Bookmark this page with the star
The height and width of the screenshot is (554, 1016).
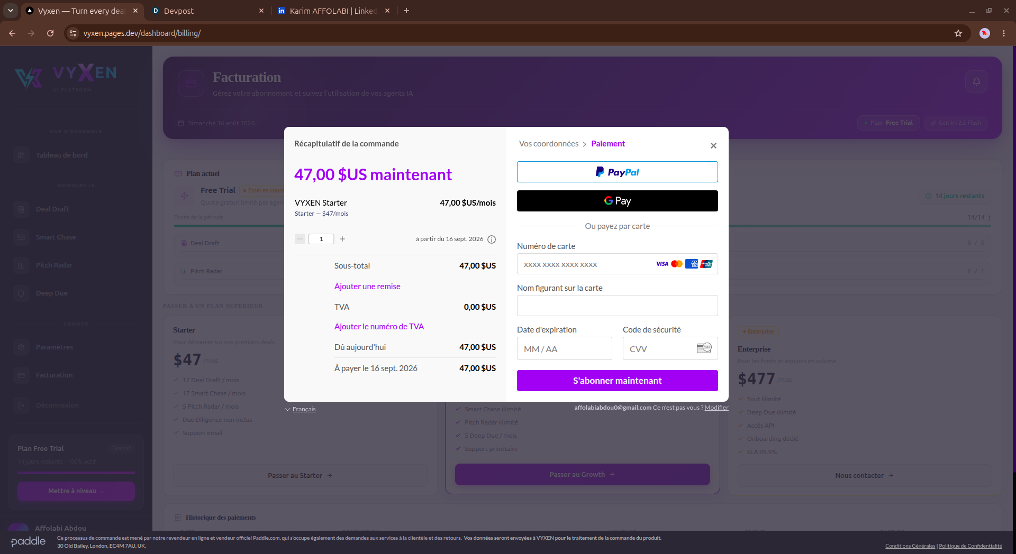point(958,33)
